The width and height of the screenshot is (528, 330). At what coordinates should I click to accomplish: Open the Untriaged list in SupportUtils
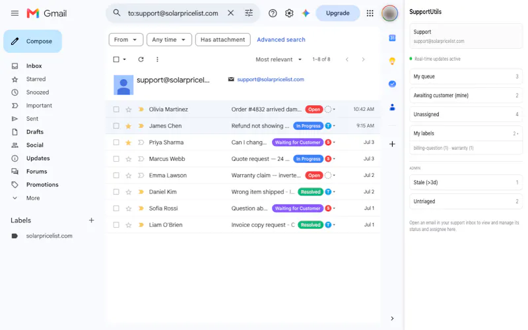click(466, 201)
